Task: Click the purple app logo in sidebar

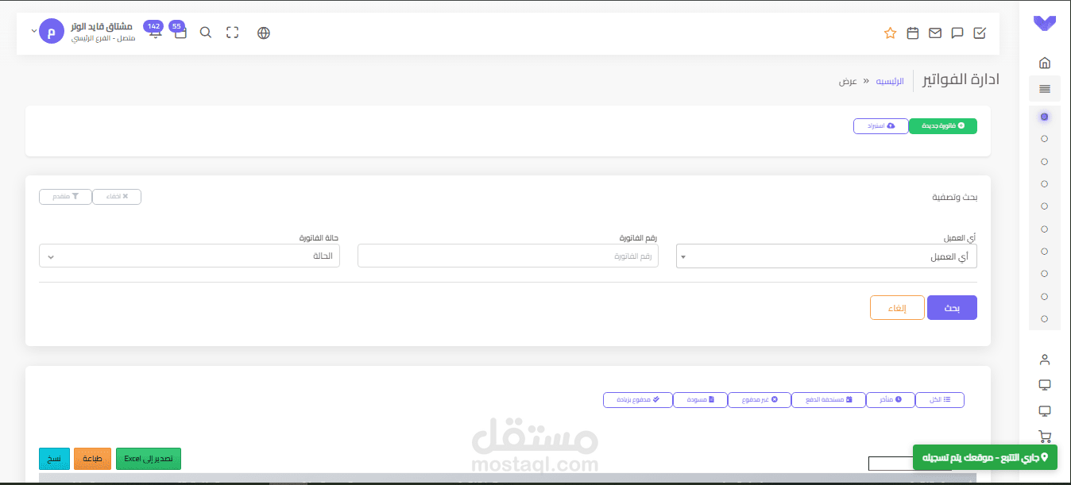Action: click(1045, 24)
